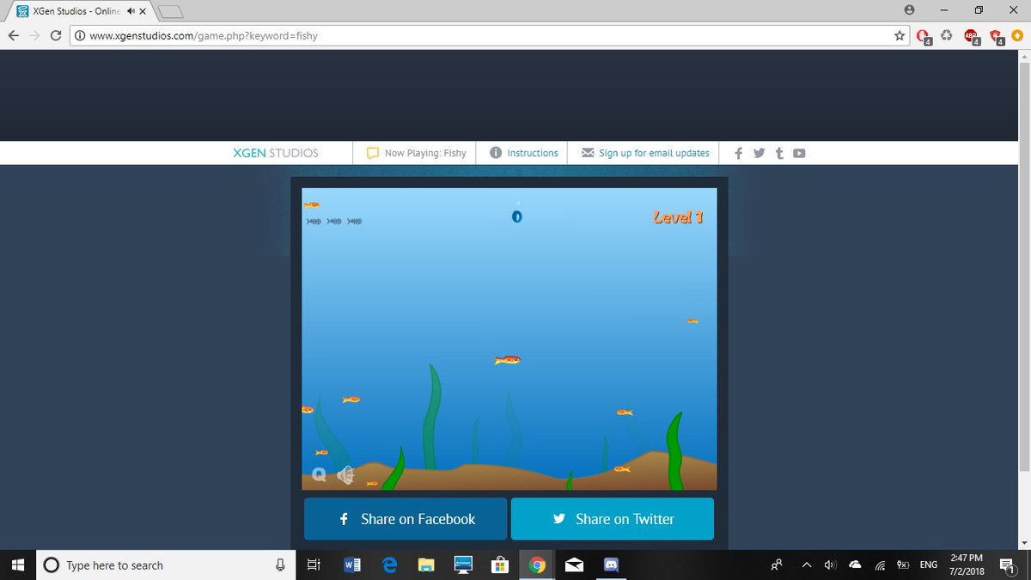Open the Instructions menu item
The image size is (1031, 580).
pos(524,153)
